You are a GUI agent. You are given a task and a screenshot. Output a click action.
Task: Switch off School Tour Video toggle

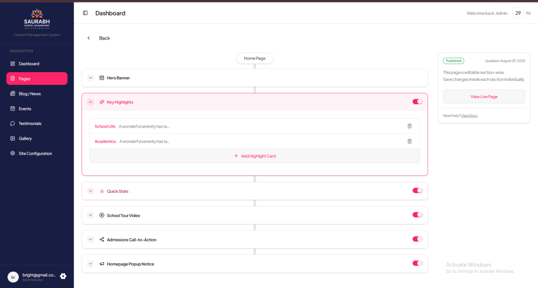pos(417,215)
